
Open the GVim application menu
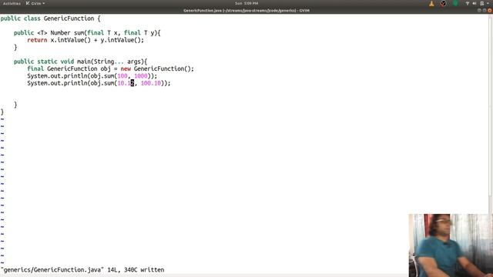click(x=35, y=3)
